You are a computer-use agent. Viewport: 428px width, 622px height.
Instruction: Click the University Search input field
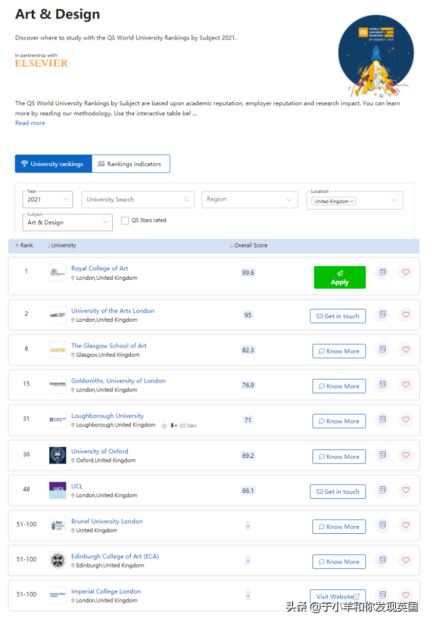[132, 199]
